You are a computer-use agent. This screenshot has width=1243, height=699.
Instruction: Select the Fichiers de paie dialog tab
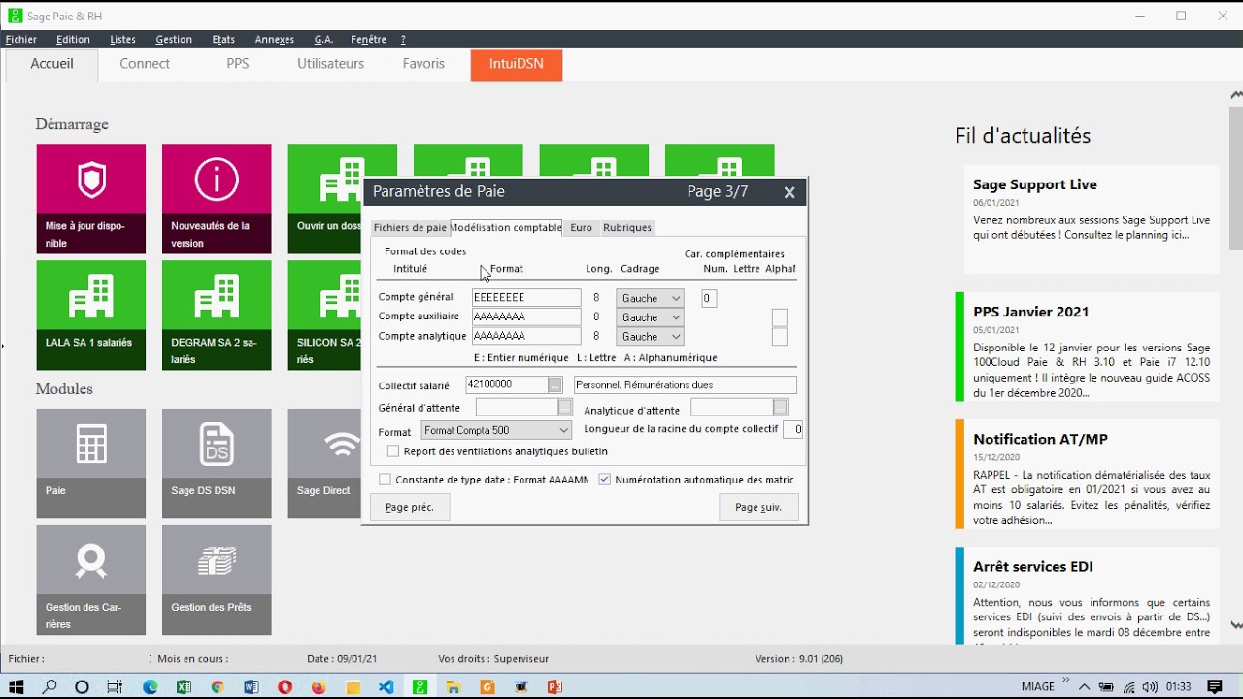pyautogui.click(x=410, y=228)
